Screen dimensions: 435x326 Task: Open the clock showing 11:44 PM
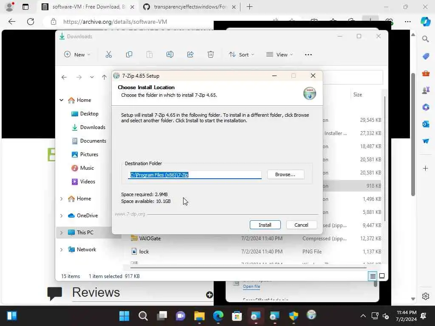click(x=406, y=316)
